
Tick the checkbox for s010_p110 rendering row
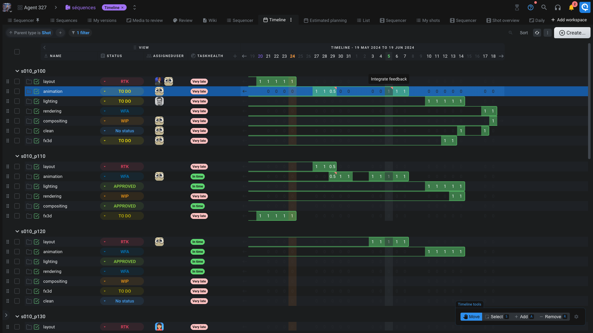pyautogui.click(x=17, y=196)
